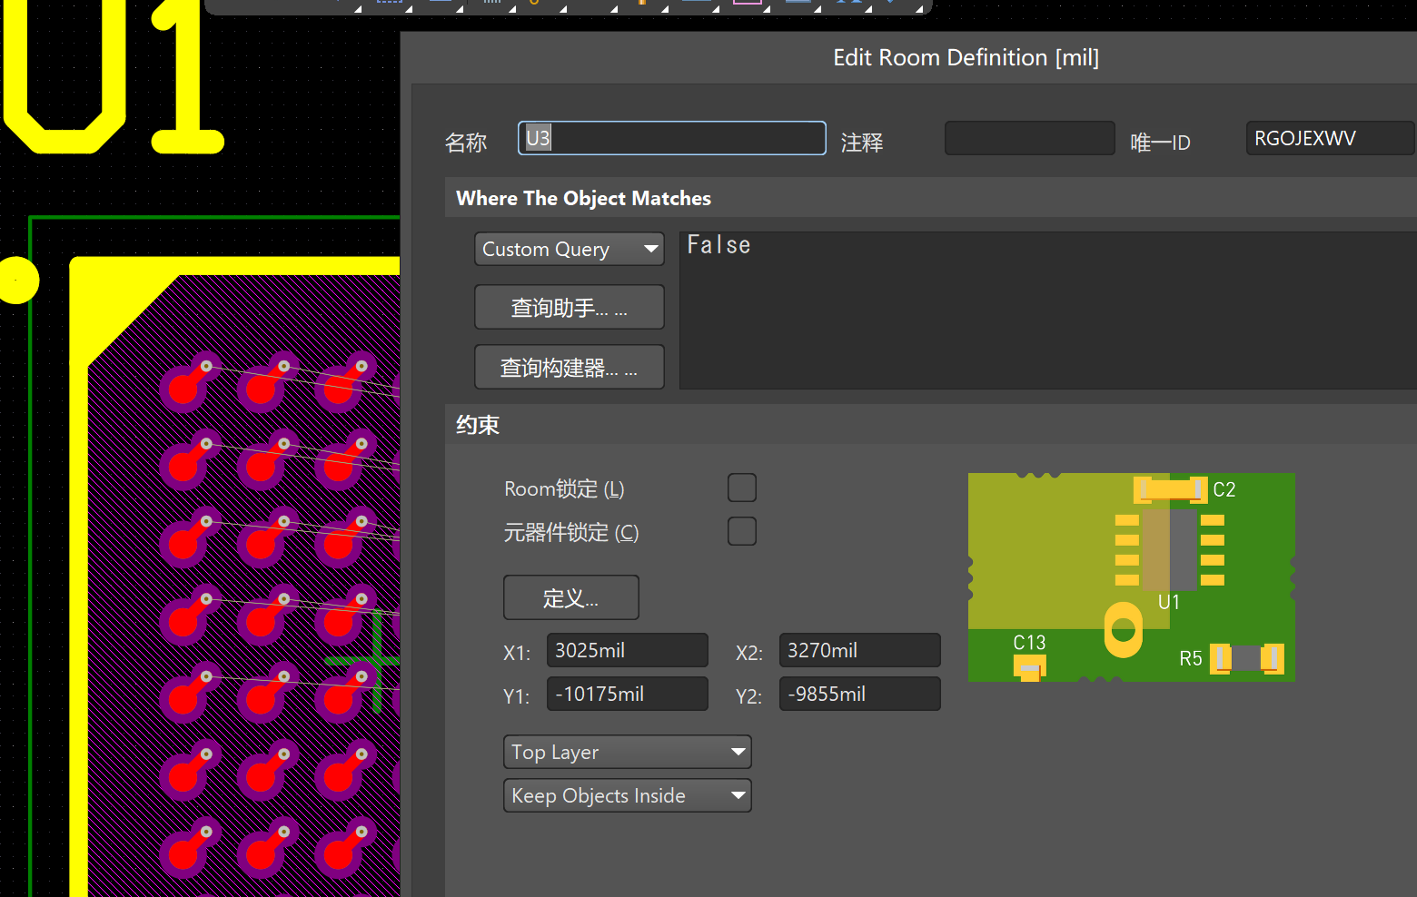Click the 名称 field containing U3

pos(671,138)
